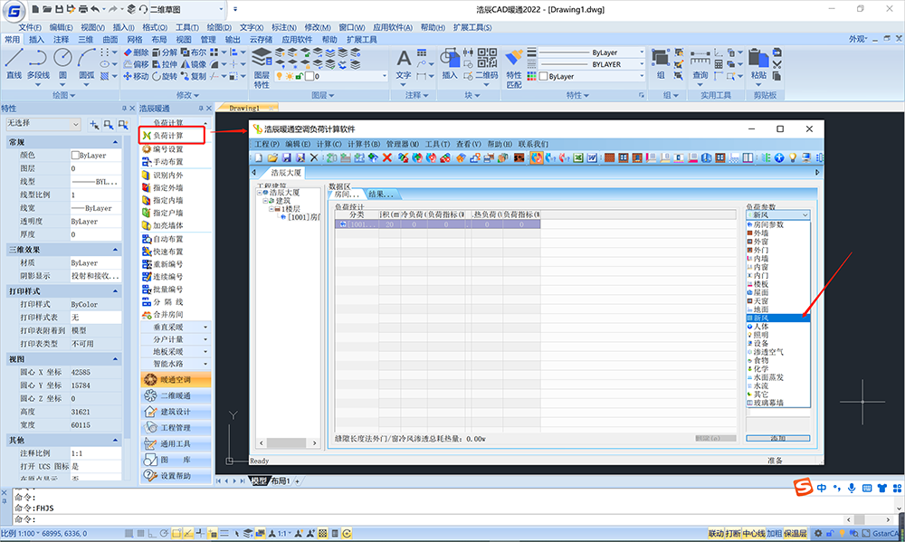The image size is (905, 542).
Task: Switch IME 中 Chinese/English mode
Action: click(x=822, y=489)
